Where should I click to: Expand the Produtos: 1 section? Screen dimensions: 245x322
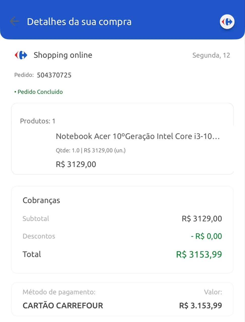(x=37, y=121)
